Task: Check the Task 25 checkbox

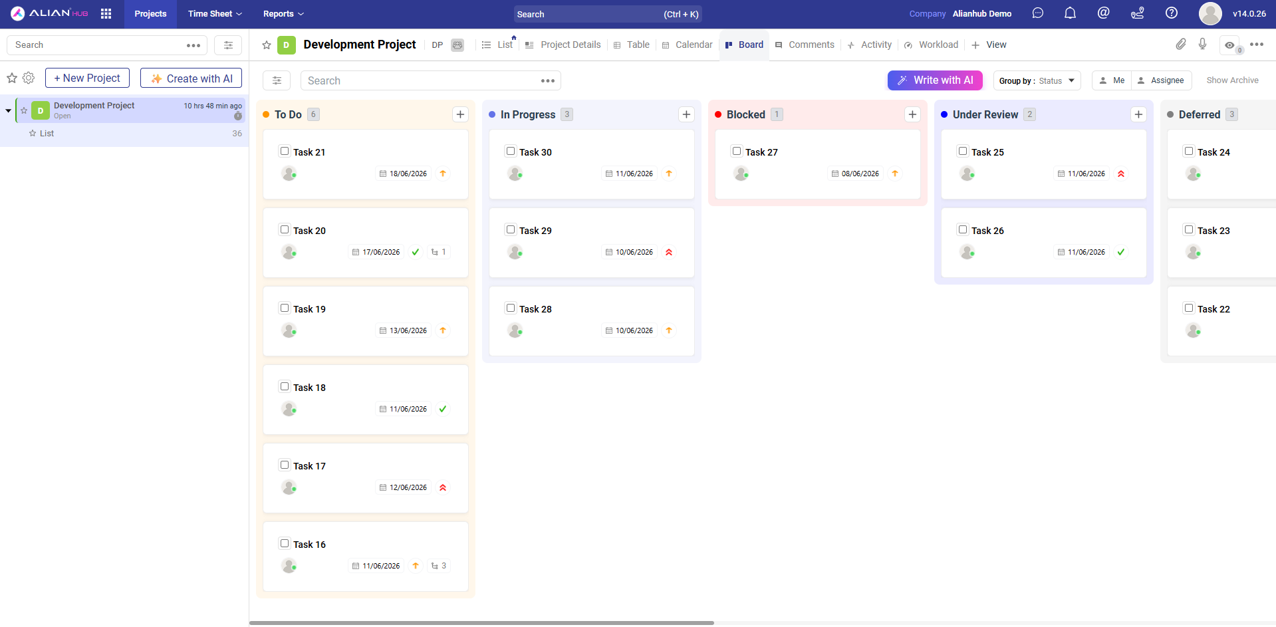Action: [x=963, y=151]
